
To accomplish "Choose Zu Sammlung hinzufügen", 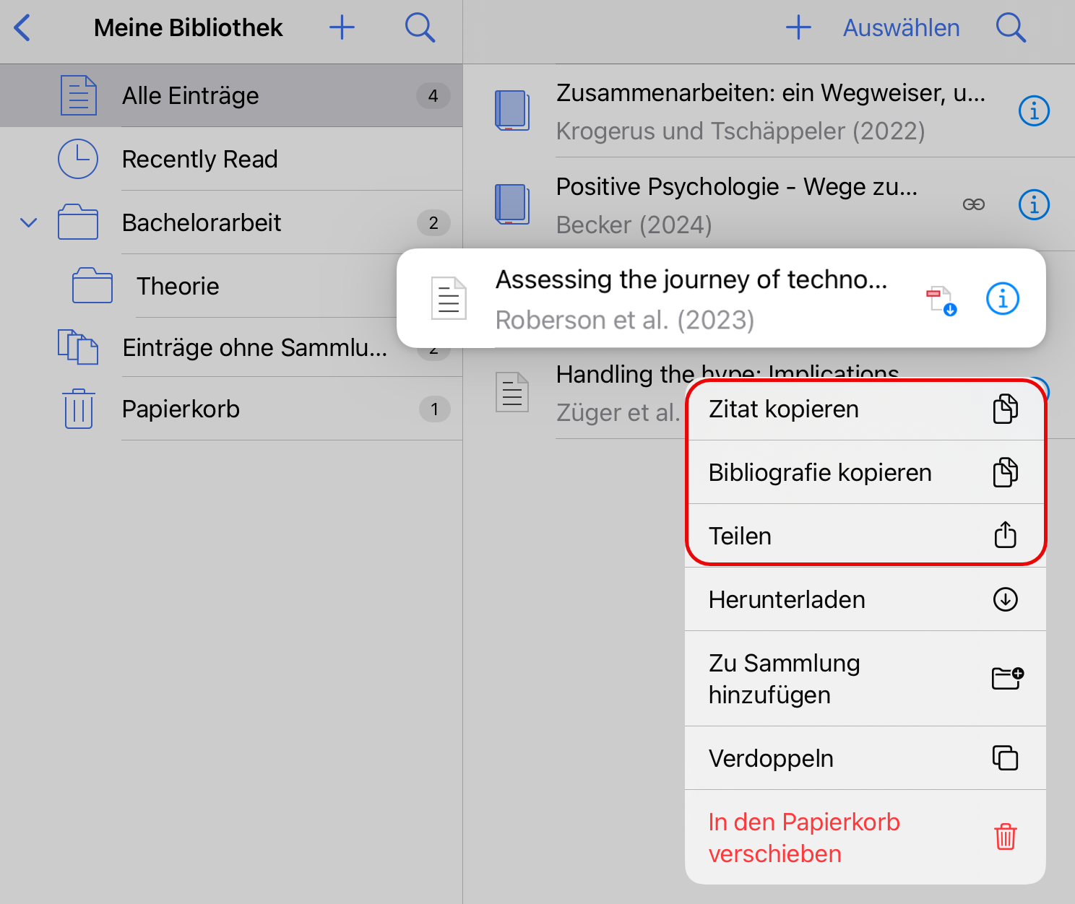I will coord(865,679).
